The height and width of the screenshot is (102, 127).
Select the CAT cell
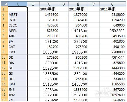coord(17,47)
